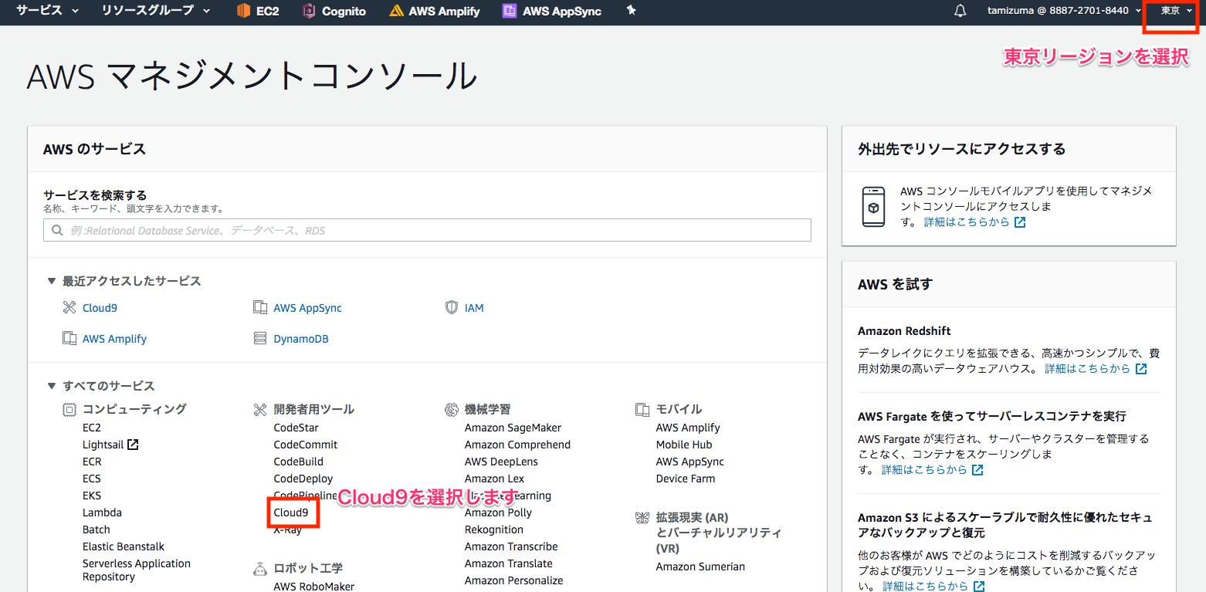Click external link icon beside Lightsail
1206x592 pixels.
(133, 445)
